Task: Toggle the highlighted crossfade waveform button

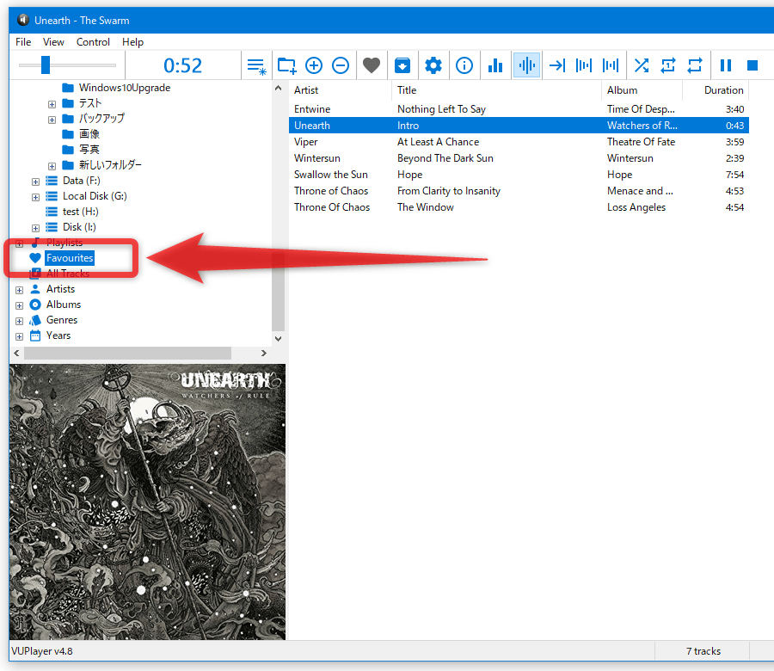Action: pyautogui.click(x=526, y=65)
